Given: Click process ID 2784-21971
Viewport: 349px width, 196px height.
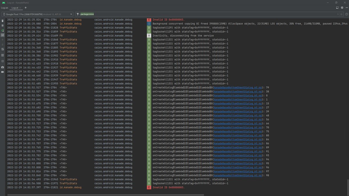Looking at the screenshot, I should 51,184.
